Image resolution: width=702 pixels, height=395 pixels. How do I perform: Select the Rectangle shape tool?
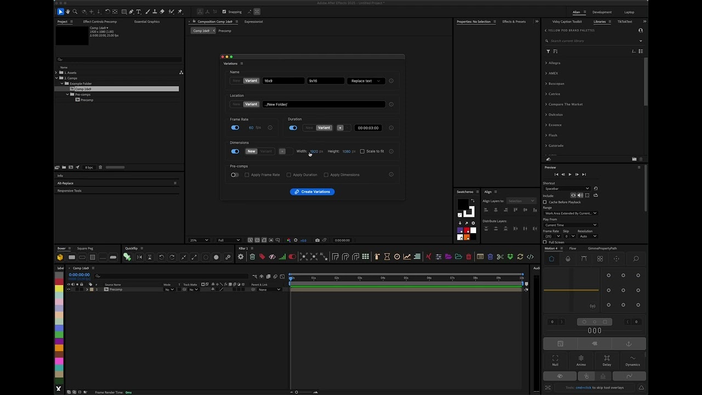coord(124,12)
